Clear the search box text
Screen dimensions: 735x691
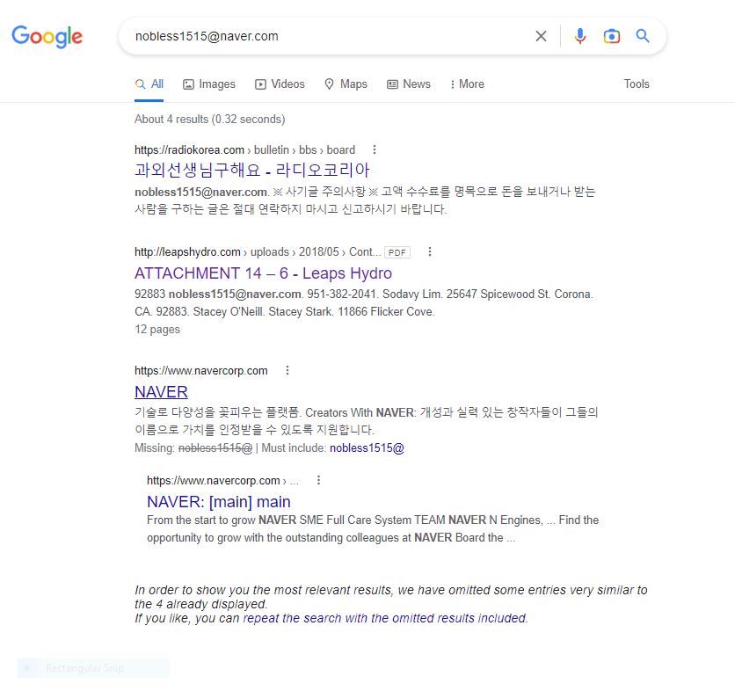click(x=541, y=36)
